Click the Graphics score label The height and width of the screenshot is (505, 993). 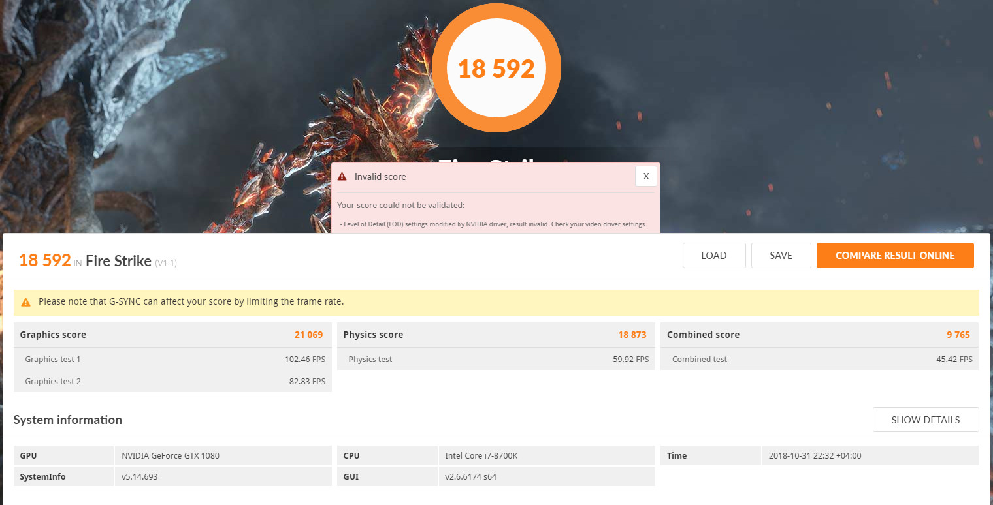[53, 335]
